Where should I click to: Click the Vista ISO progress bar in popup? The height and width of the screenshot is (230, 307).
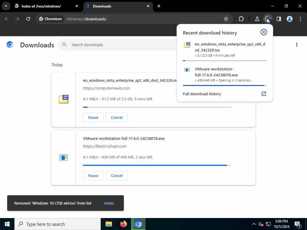[225, 60]
